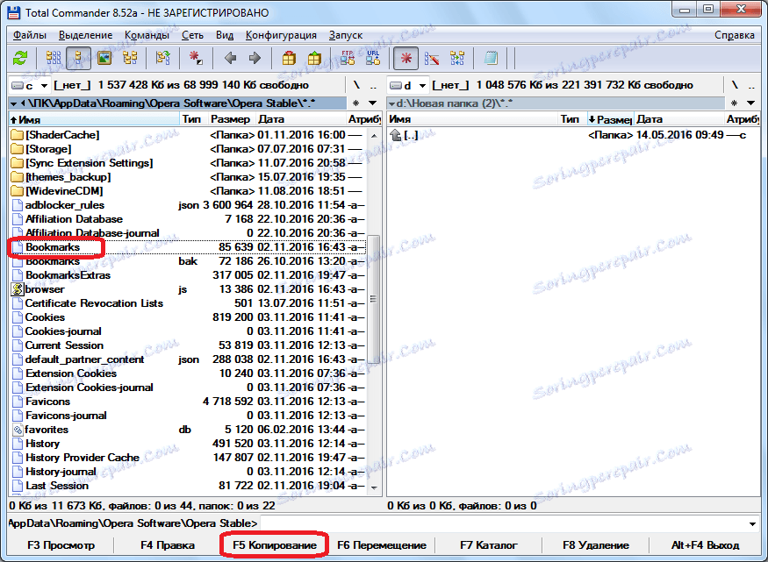Screen dimensions: 768x562
Task: Open left panel directory hotlist asterisk
Action: click(x=356, y=103)
